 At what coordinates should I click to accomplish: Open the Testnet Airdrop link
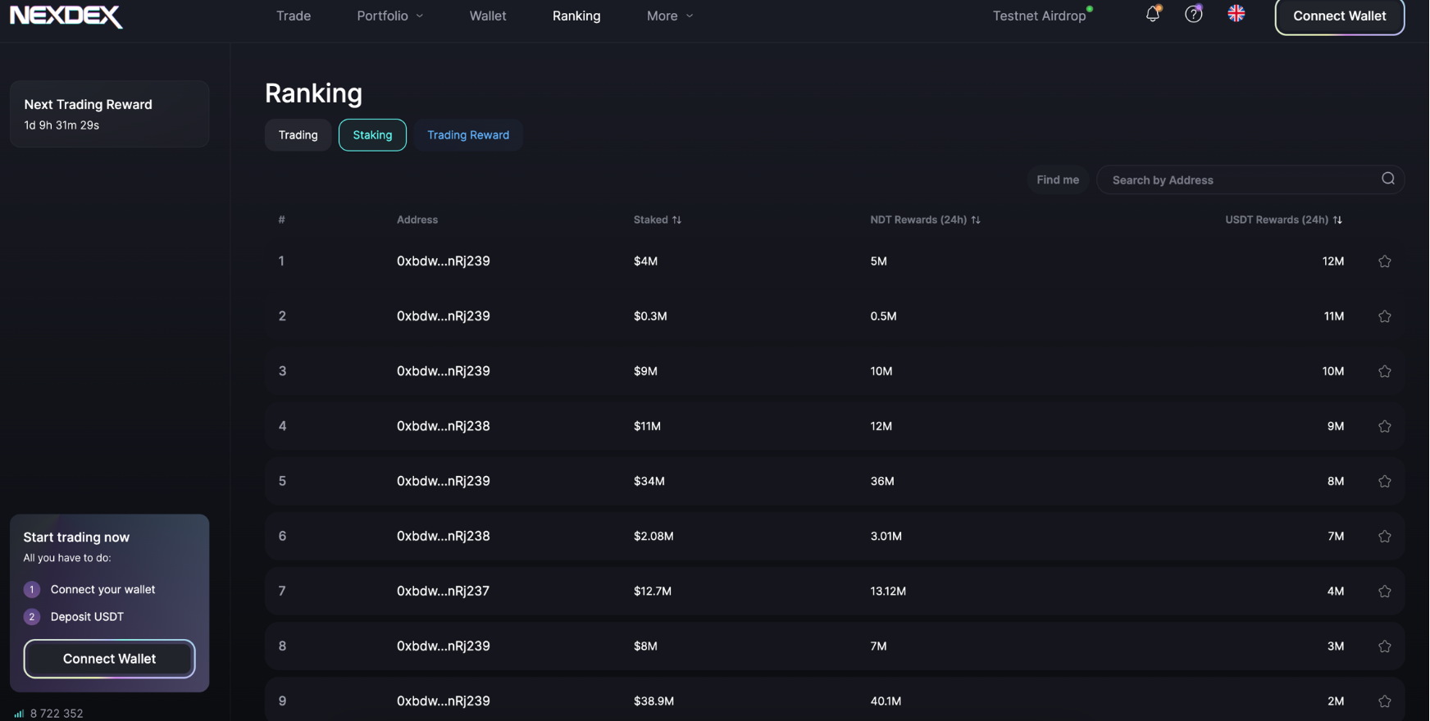(x=1039, y=16)
